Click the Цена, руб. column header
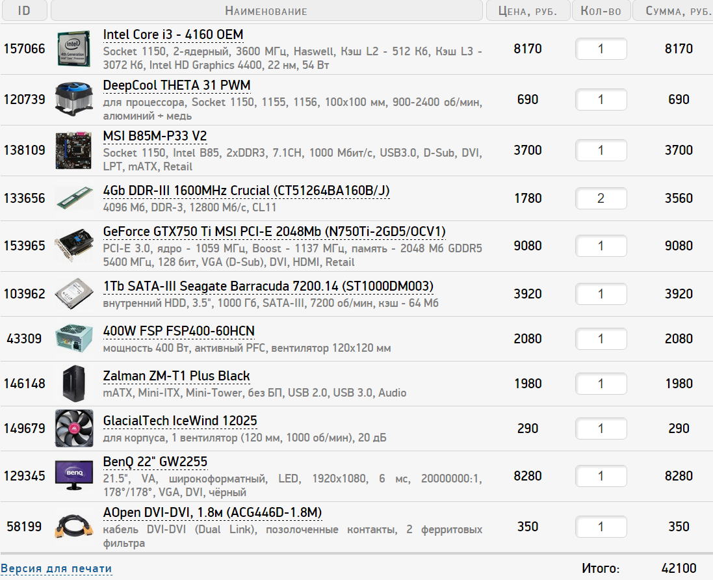This screenshot has width=713, height=580. tap(528, 10)
